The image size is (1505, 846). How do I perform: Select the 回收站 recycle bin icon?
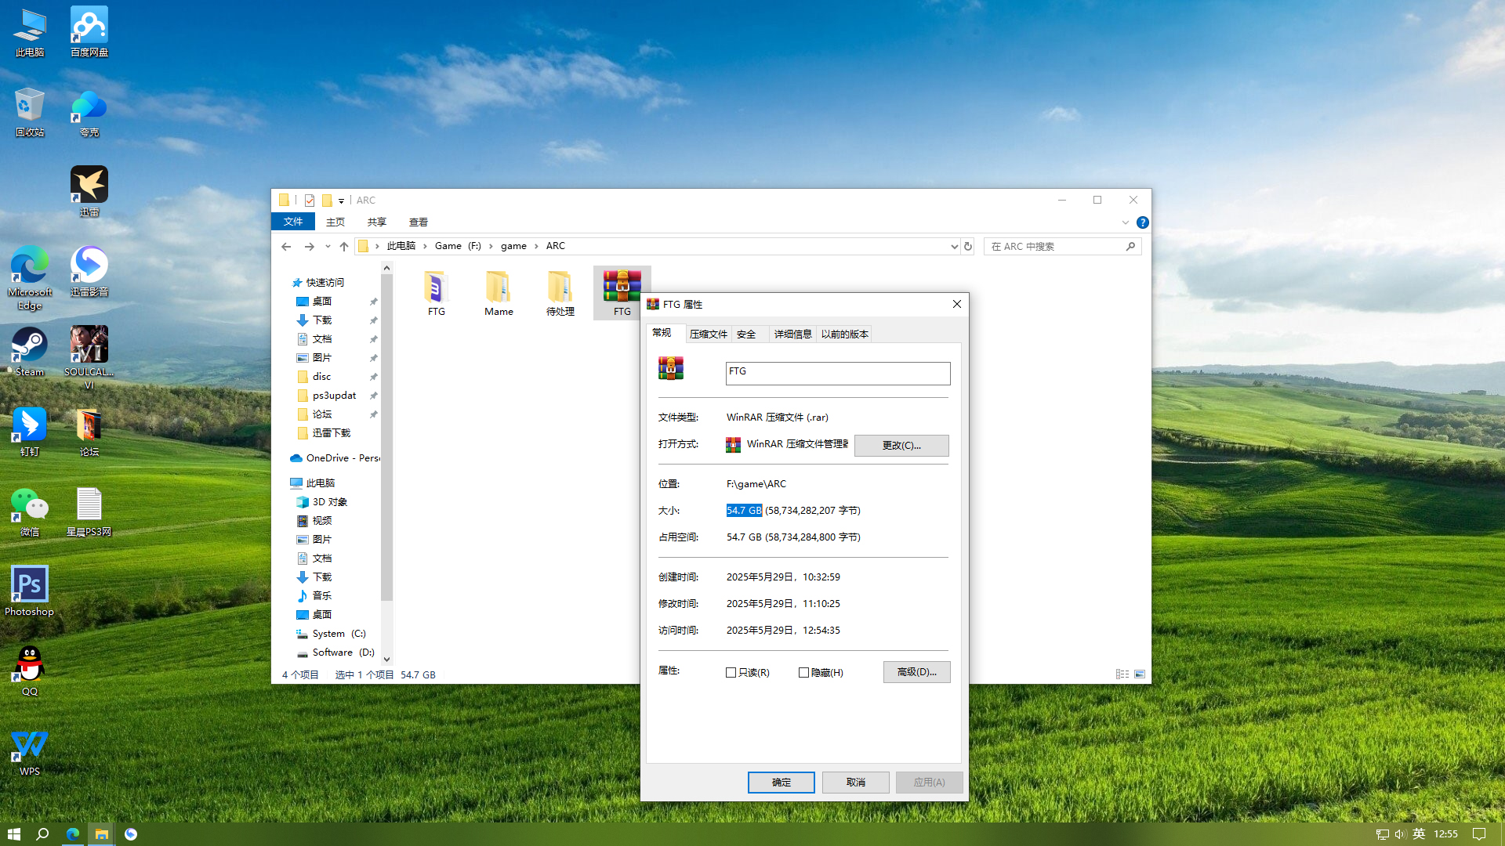(29, 112)
